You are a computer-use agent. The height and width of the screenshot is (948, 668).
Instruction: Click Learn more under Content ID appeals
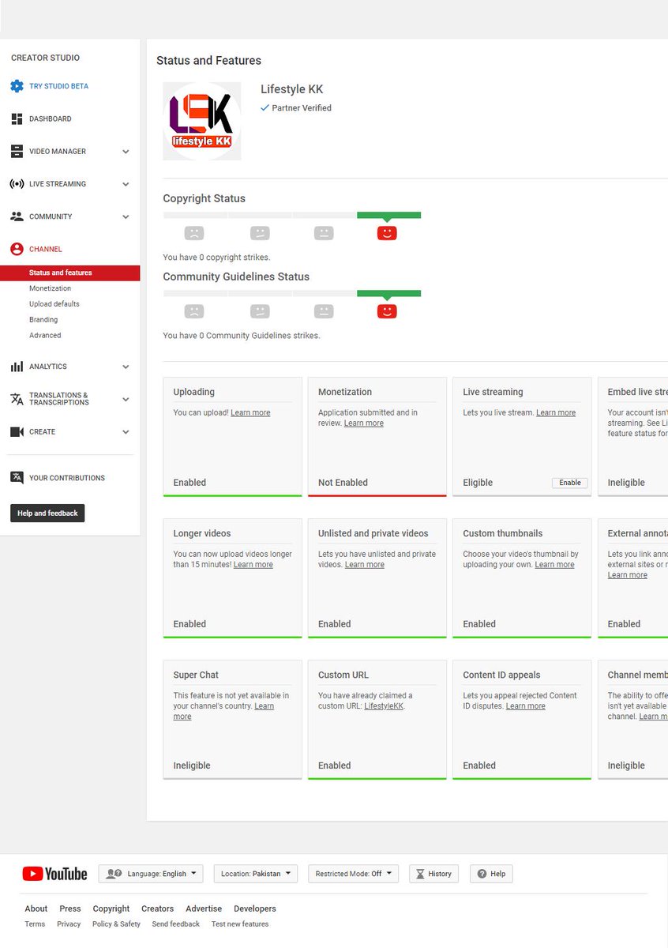point(526,706)
